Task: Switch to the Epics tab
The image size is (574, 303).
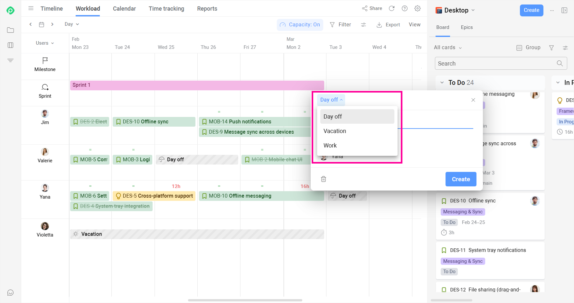Action: coord(467,27)
